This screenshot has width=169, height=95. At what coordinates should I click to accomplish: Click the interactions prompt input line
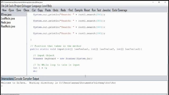point(84,86)
